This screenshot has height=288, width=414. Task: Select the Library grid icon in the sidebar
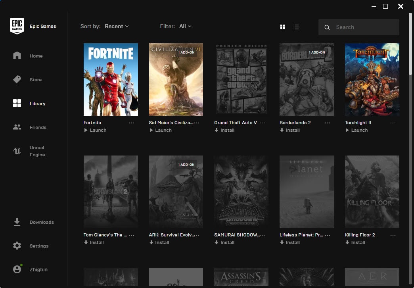tap(17, 103)
